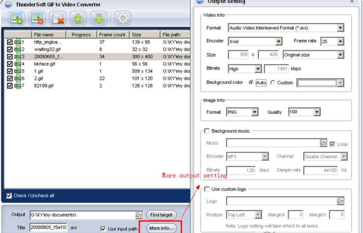Image resolution: width=363 pixels, height=233 pixels.
Task: Click the Sample rate 44100 field
Action: point(320,170)
